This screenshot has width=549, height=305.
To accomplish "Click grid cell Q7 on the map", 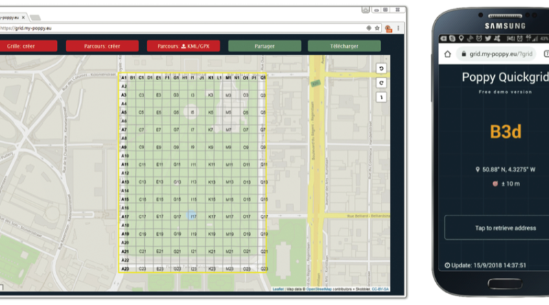I will click(263, 130).
